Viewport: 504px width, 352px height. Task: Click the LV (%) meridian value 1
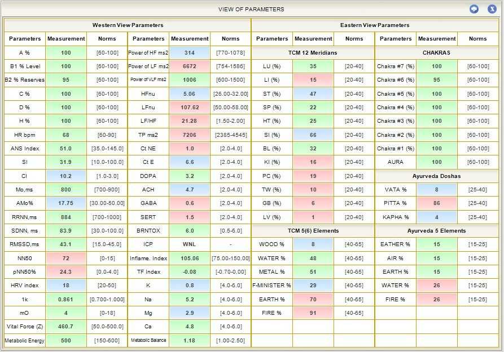[x=313, y=217]
